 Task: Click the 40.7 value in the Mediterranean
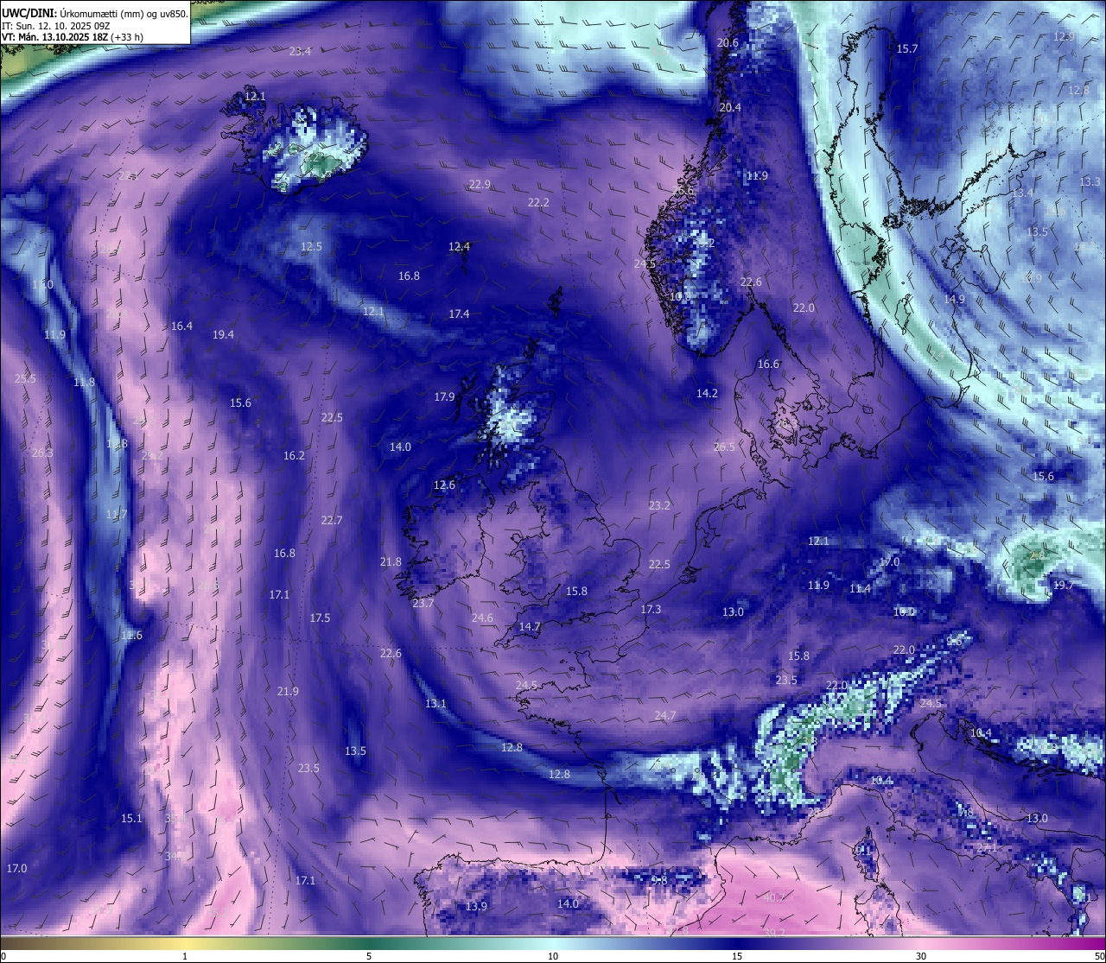coord(774,898)
